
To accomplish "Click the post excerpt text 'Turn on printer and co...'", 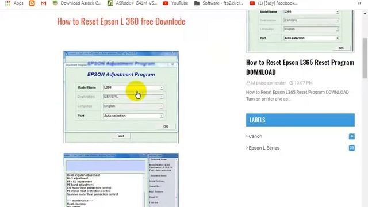I will [x=269, y=99].
